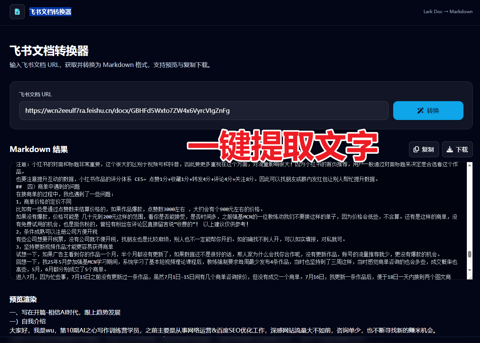Click the 下载 button to save the file

457,149
